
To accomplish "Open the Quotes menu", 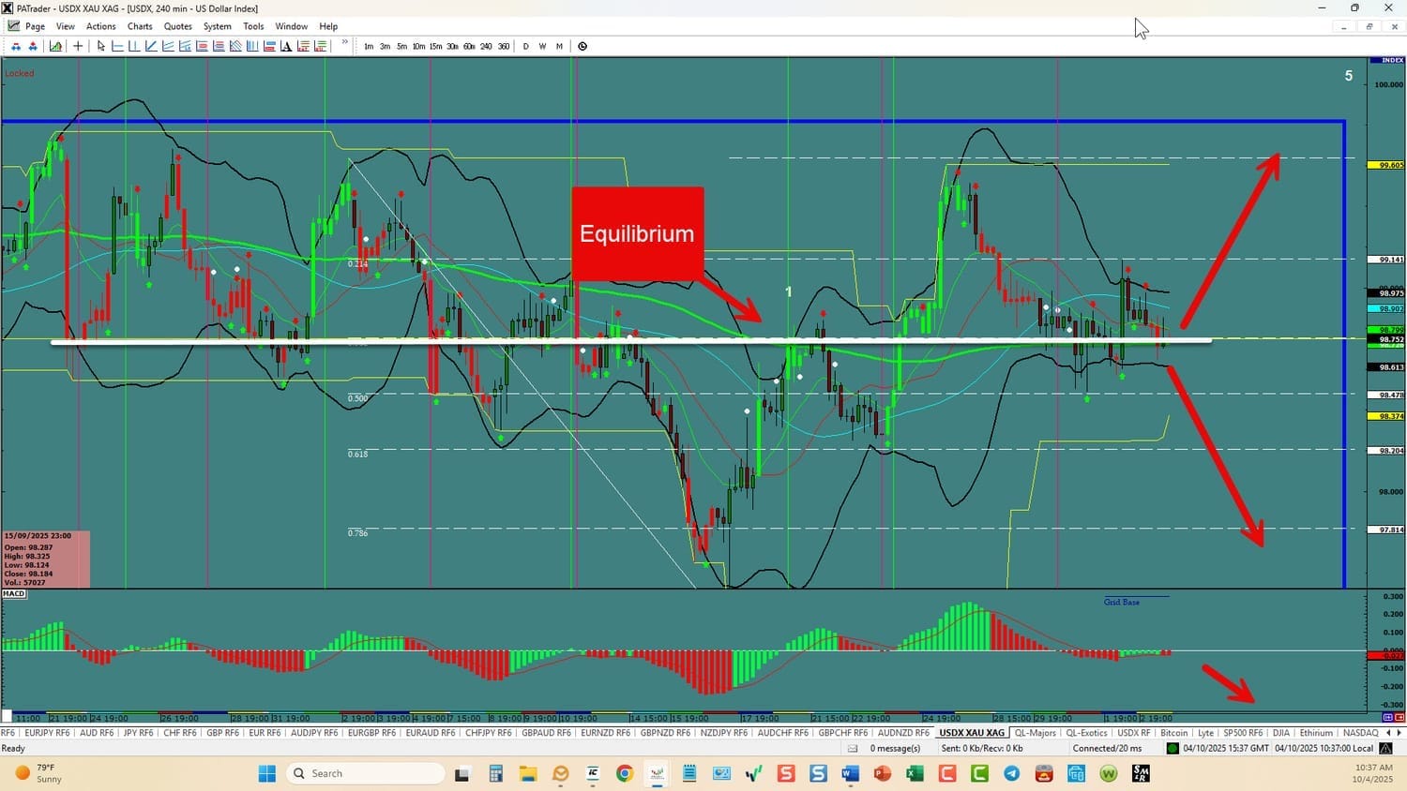I will 178,26.
